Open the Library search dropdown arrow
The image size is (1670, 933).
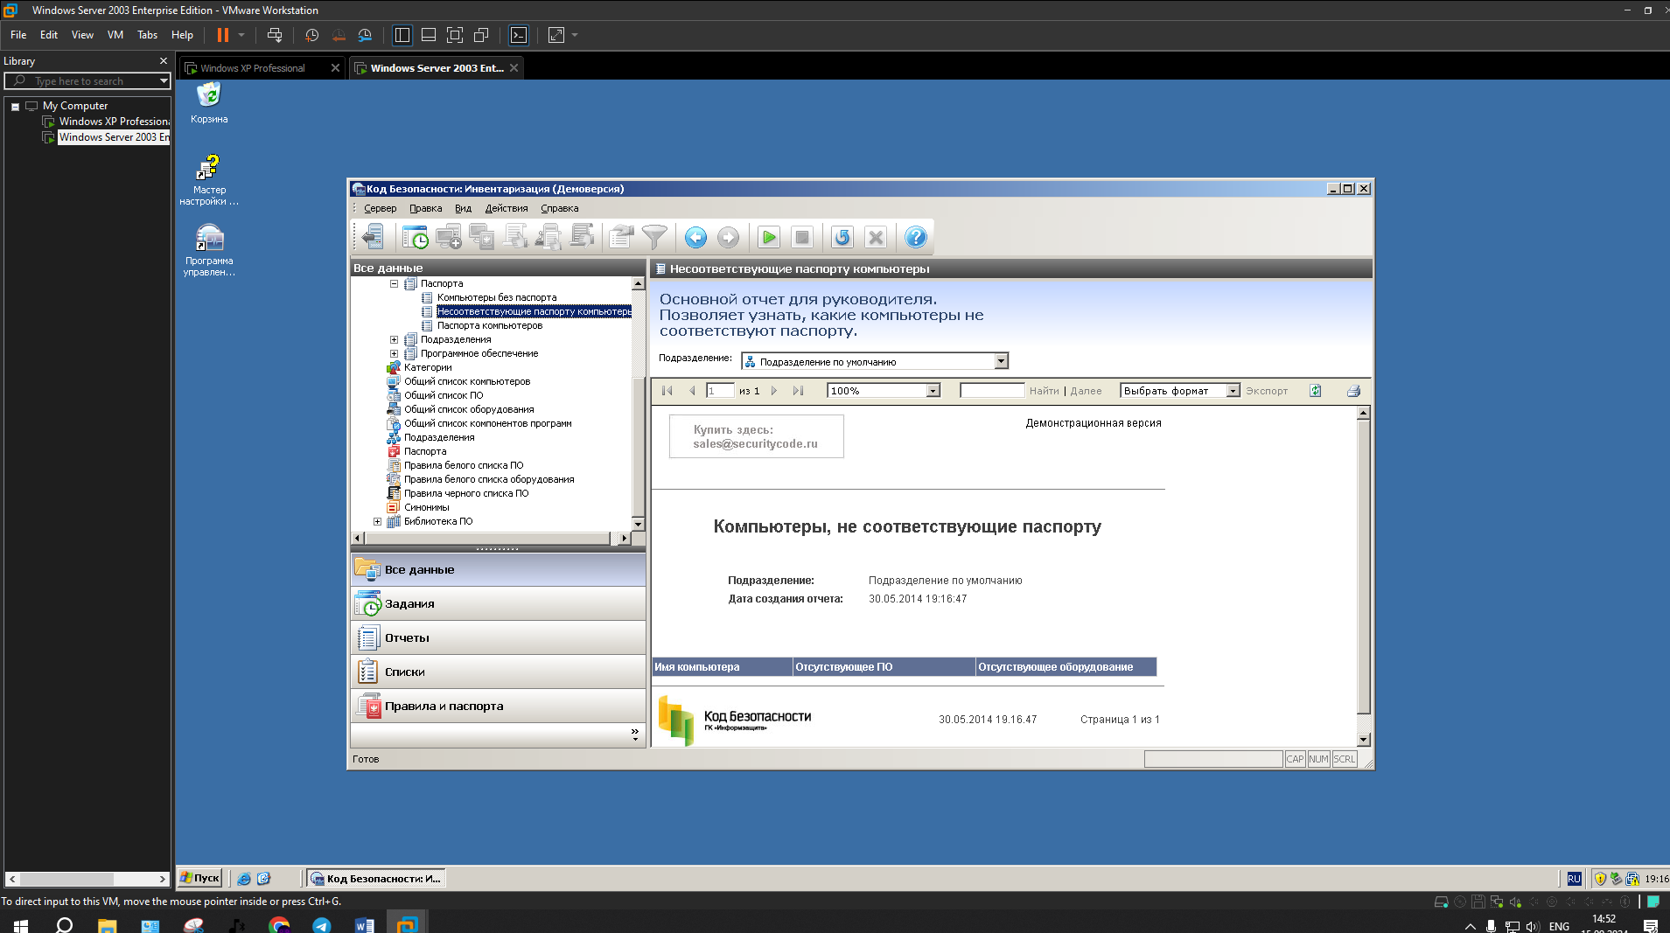pyautogui.click(x=164, y=81)
